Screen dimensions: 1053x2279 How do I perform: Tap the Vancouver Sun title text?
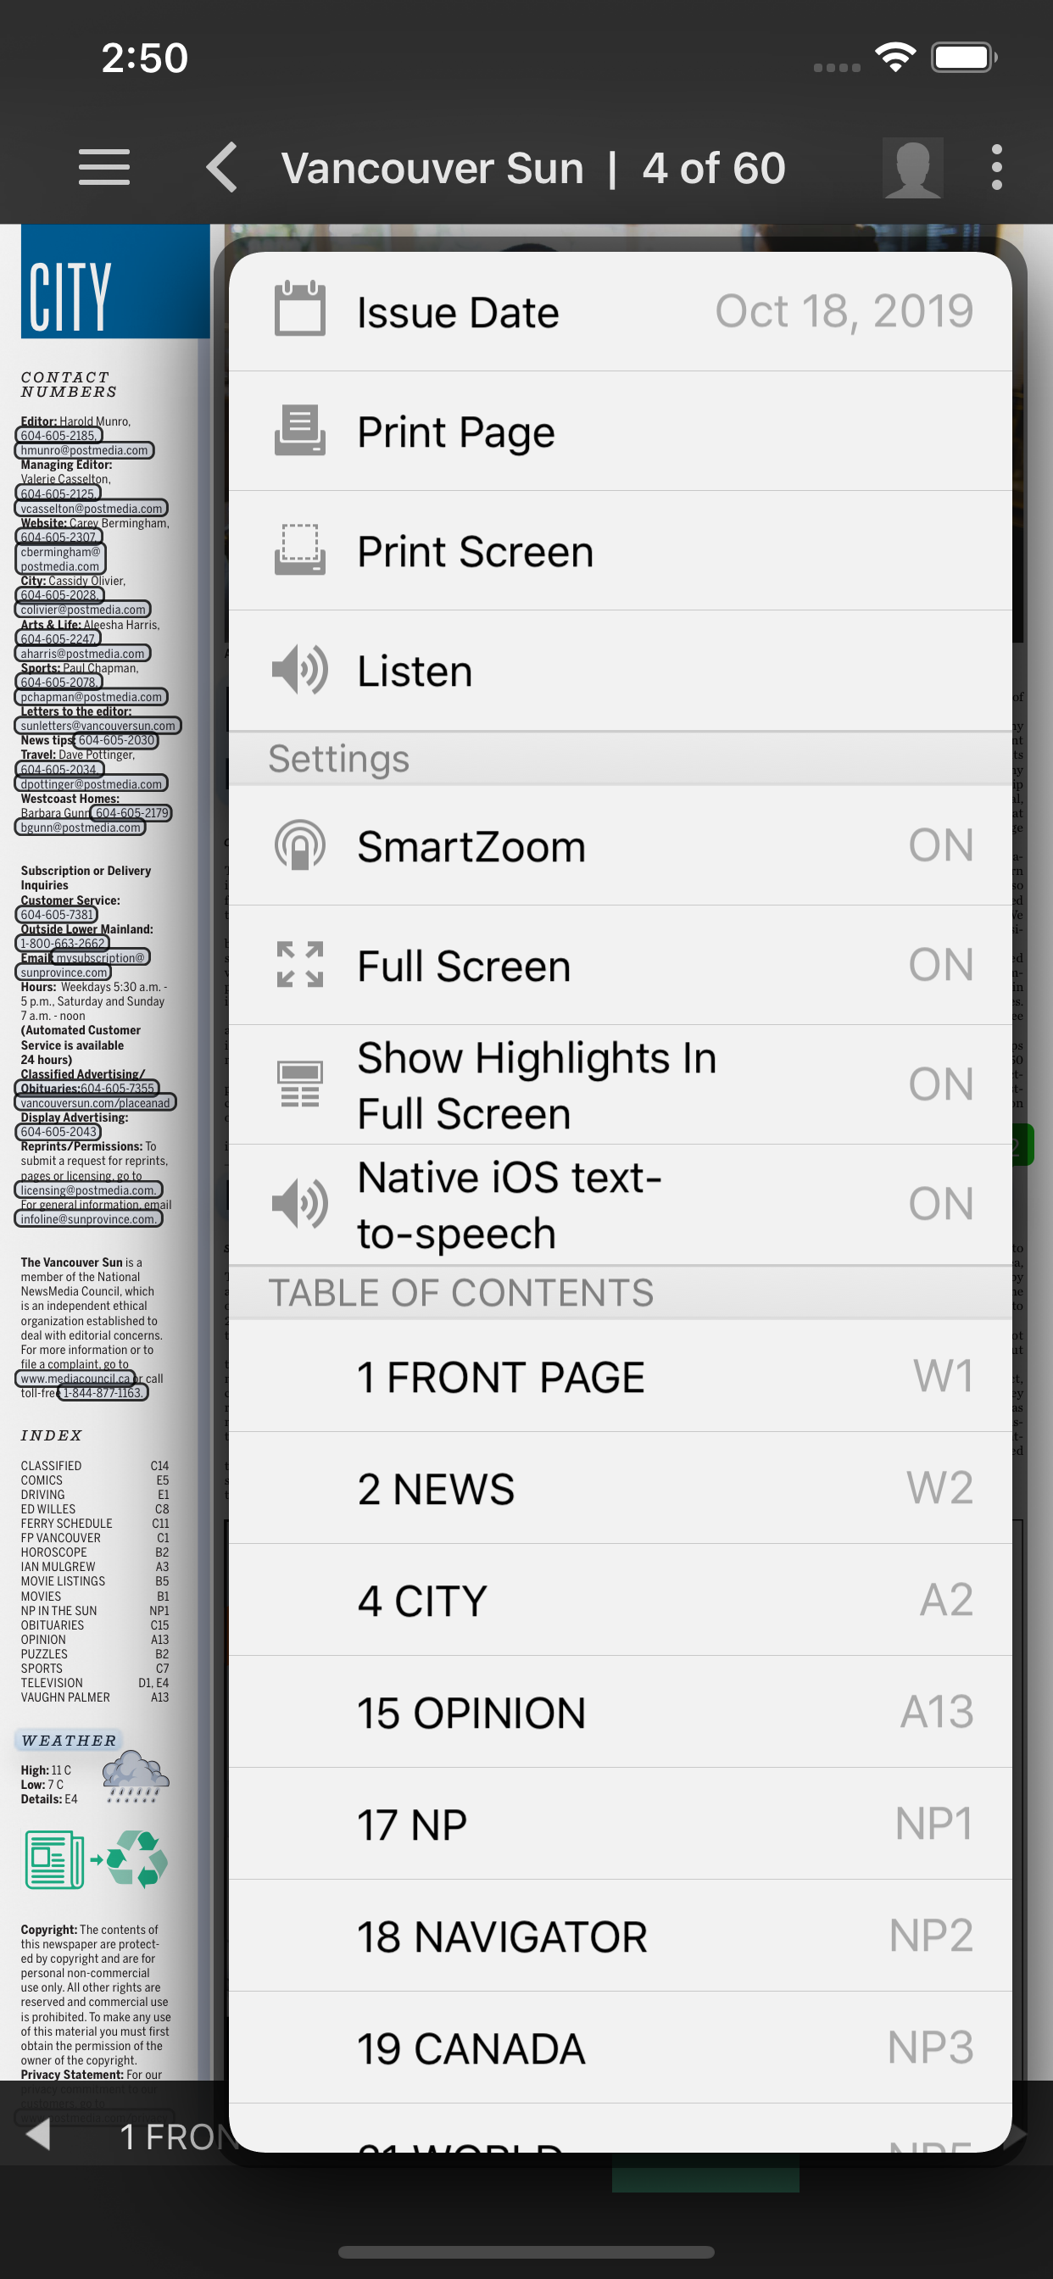432,168
